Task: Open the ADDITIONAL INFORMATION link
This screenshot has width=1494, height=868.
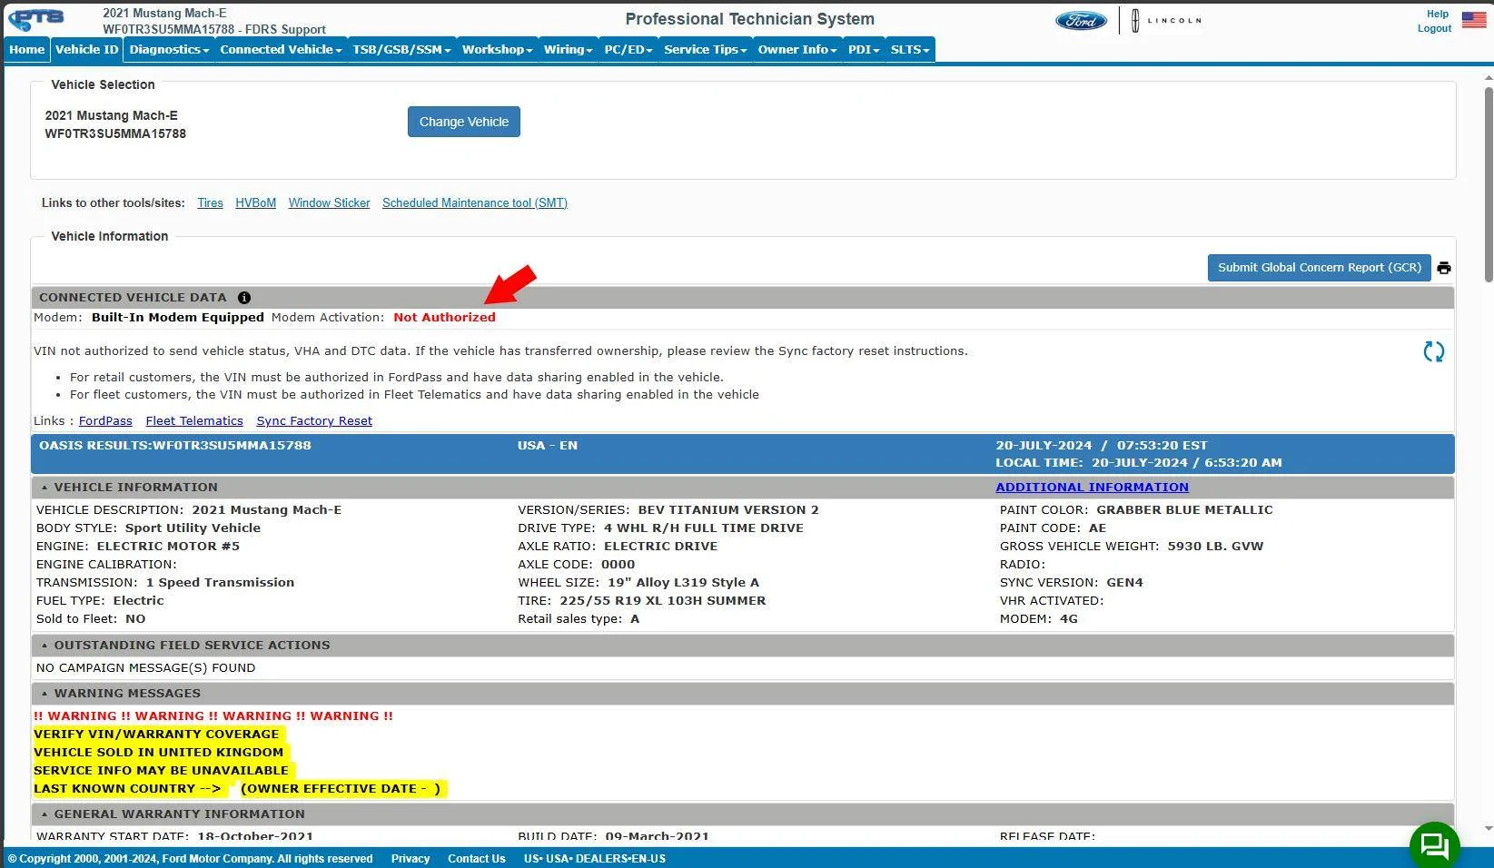Action: click(x=1092, y=488)
